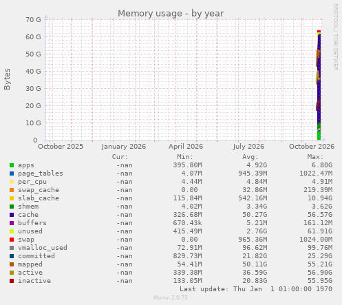Click swap max value 1024.00M
The width and height of the screenshot is (342, 305).
pos(316,240)
